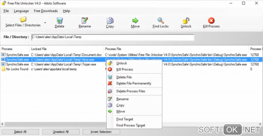Image resolution: width=263 pixels, height=136 pixels.
Task: Click the Rename toolbar icon
Action: point(85,21)
